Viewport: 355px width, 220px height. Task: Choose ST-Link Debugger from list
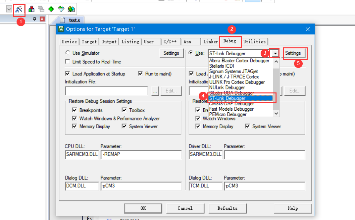coord(241,98)
